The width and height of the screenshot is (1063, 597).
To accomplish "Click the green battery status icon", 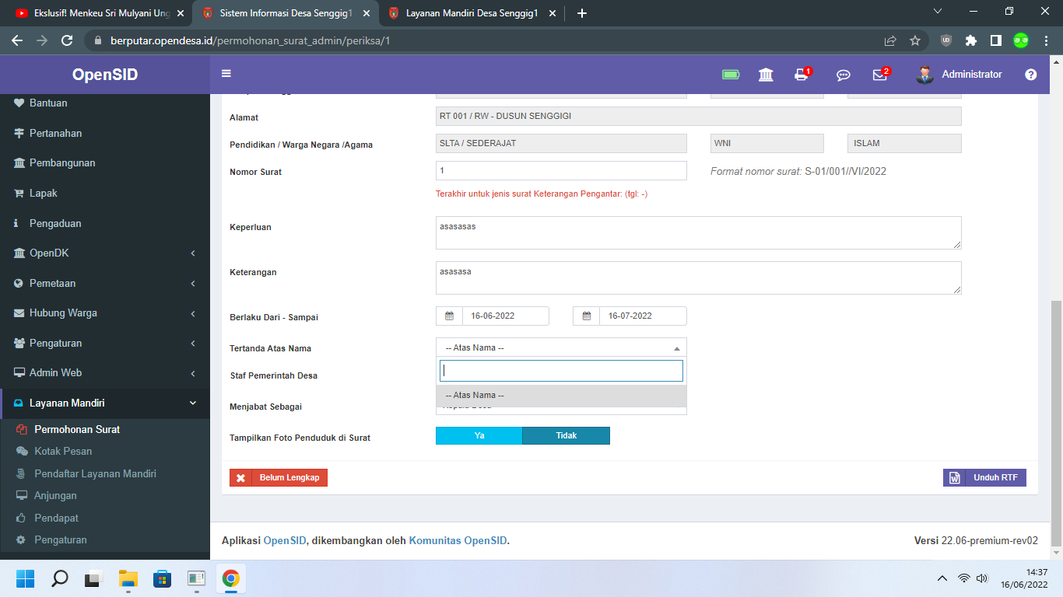I will [x=731, y=74].
